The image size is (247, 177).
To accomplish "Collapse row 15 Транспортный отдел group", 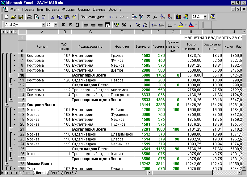I will [x=11, y=100].
